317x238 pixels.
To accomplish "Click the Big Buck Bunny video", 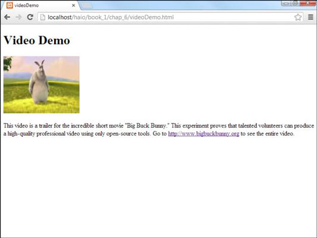I will [42, 84].
